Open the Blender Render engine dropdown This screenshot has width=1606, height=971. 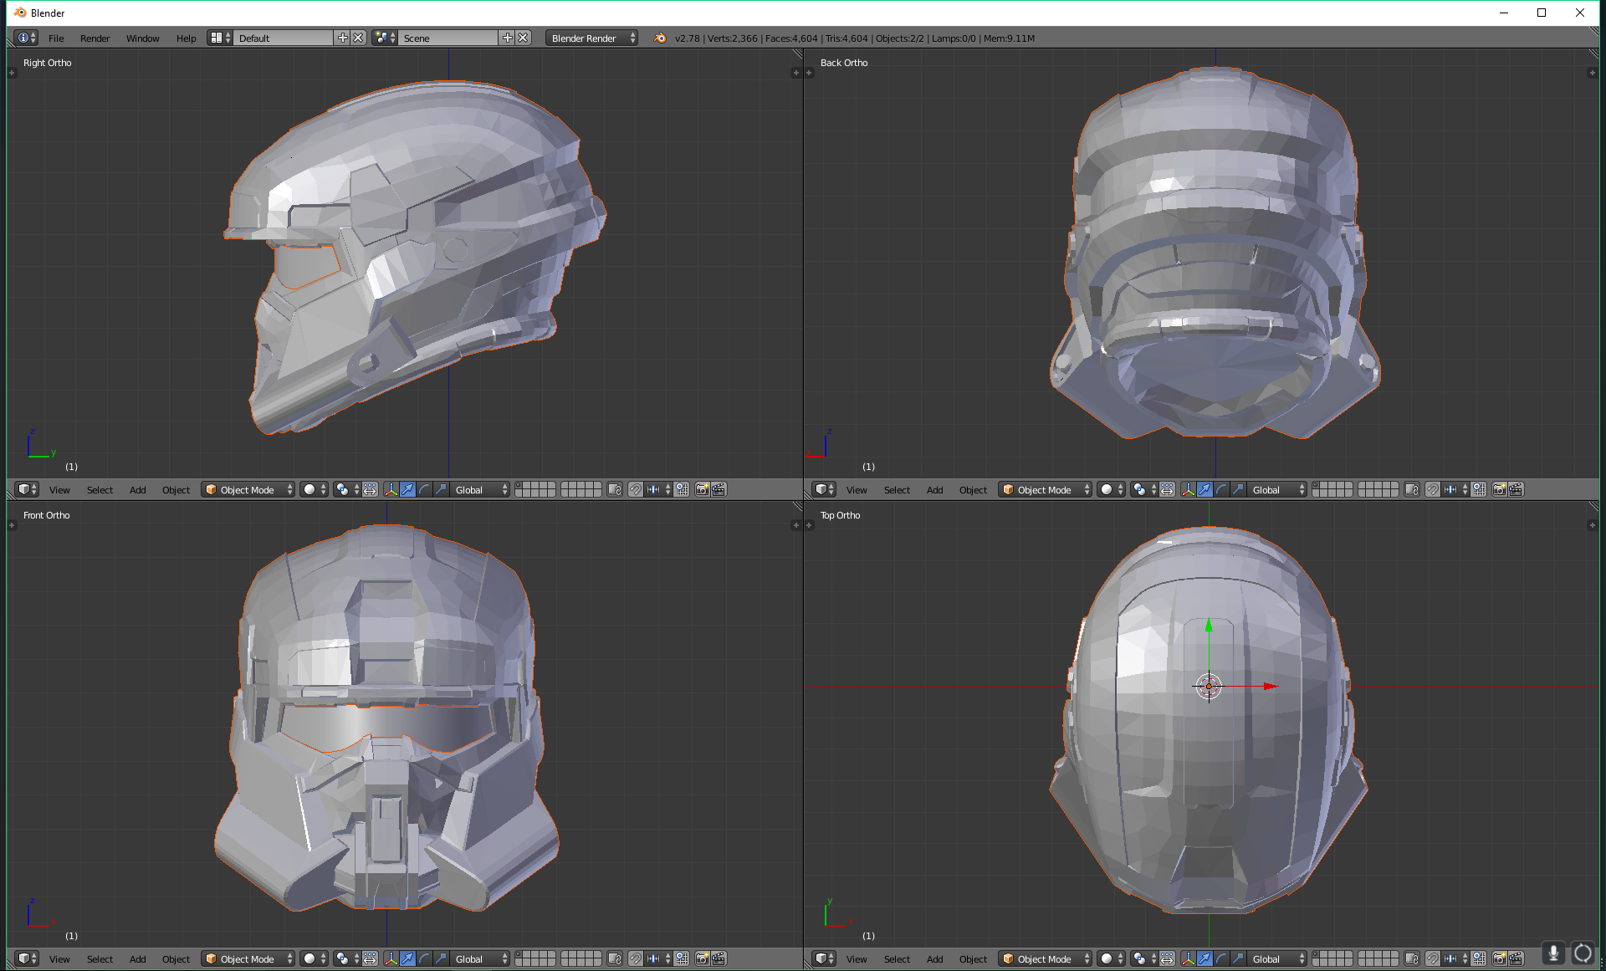pyautogui.click(x=591, y=38)
